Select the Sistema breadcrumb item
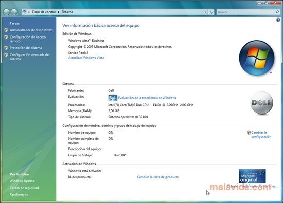This screenshot has height=203, width=283. point(67,12)
